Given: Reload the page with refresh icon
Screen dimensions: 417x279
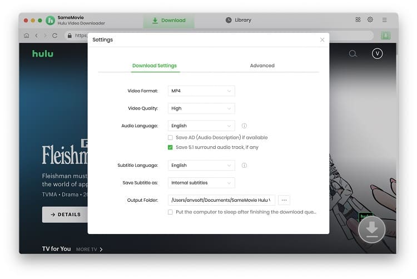Looking at the screenshot, I should pos(55,36).
